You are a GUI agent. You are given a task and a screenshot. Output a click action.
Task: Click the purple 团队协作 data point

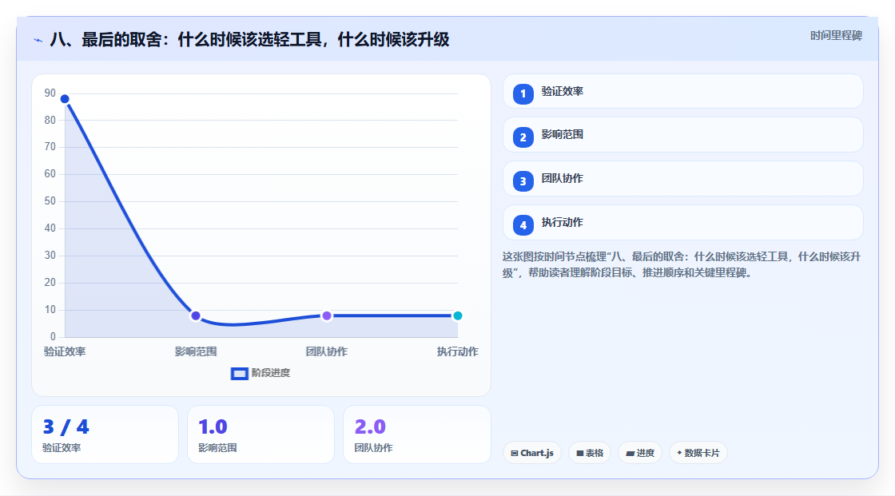pyautogui.click(x=327, y=315)
